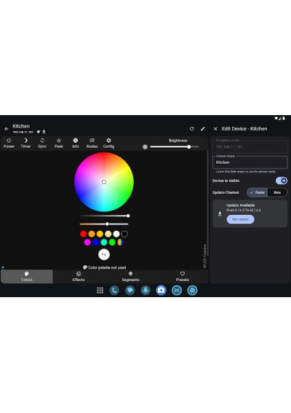Click the refresh icon in header
The width and height of the screenshot is (291, 413).
click(x=192, y=128)
